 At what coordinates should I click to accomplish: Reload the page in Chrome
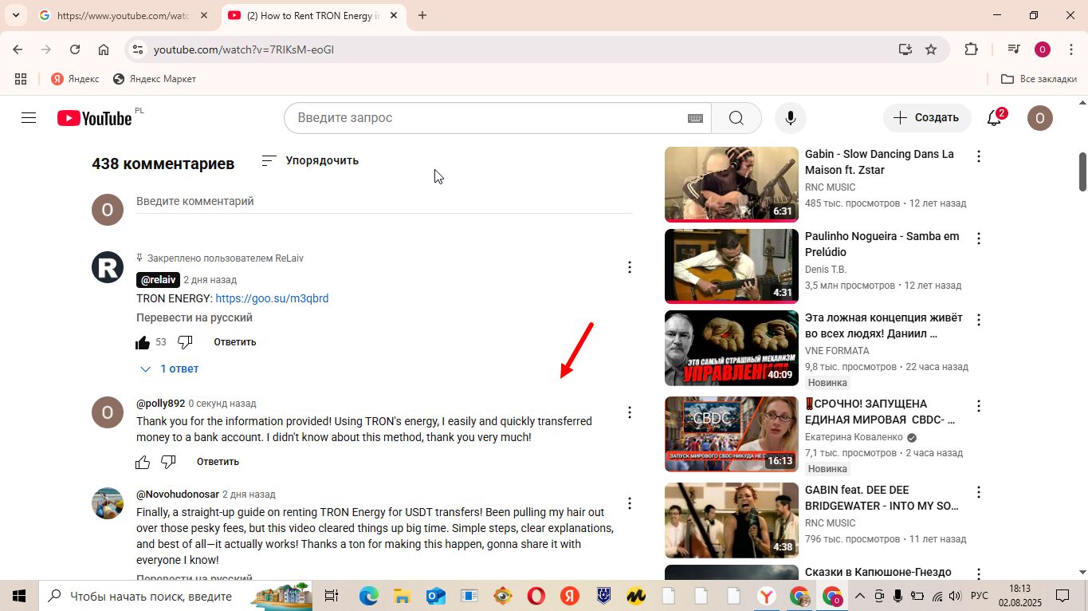click(75, 49)
